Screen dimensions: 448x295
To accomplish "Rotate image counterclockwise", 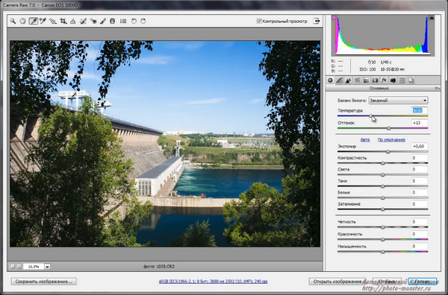I will tap(134, 21).
